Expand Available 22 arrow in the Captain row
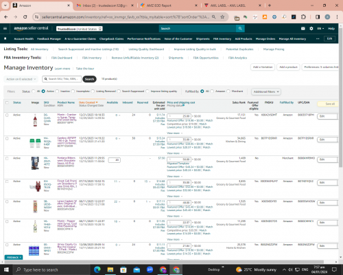Viewport: 343px width, 275px height. coord(119,201)
